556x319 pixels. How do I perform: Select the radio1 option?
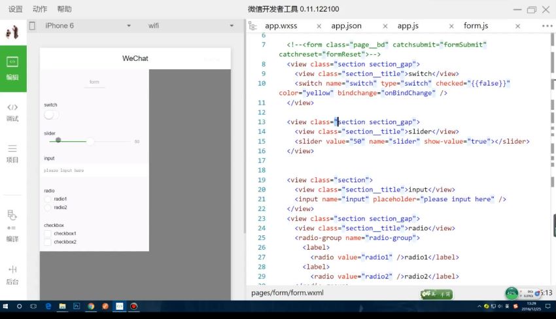[x=48, y=199]
